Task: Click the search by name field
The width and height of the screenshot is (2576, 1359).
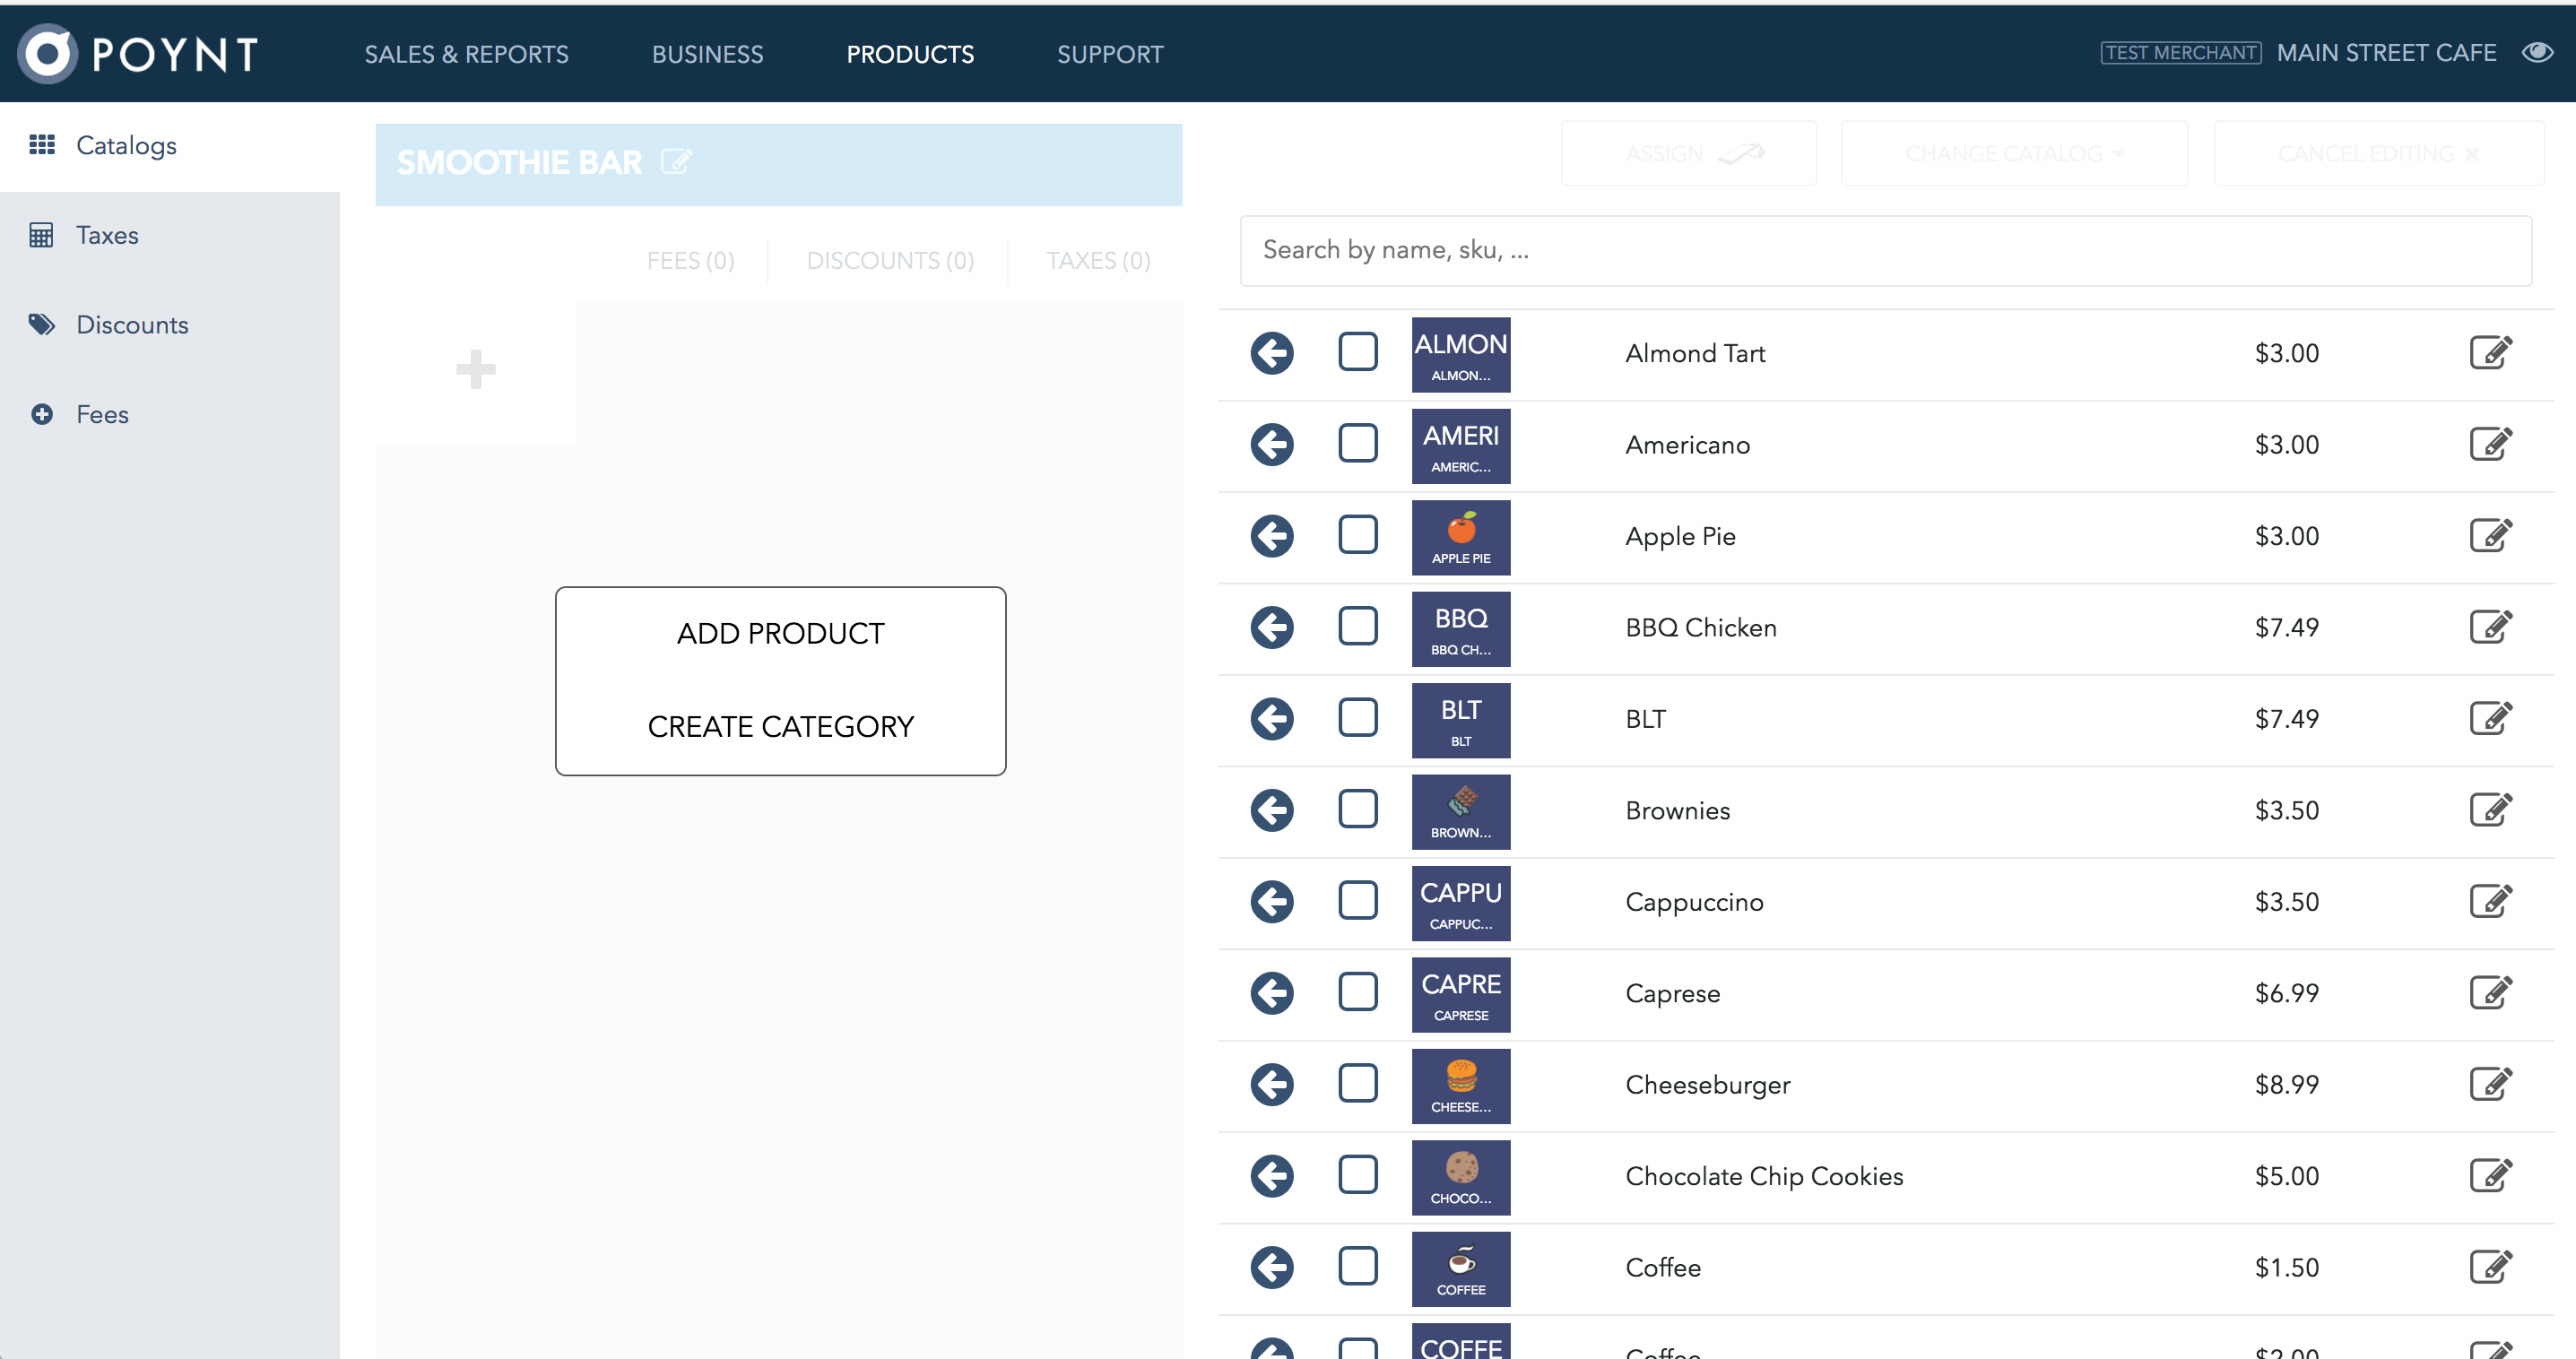Action: pos(1885,250)
